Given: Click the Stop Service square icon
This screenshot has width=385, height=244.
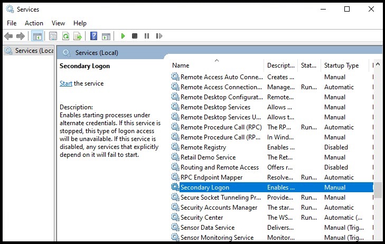Looking at the screenshot, I should point(135,36).
